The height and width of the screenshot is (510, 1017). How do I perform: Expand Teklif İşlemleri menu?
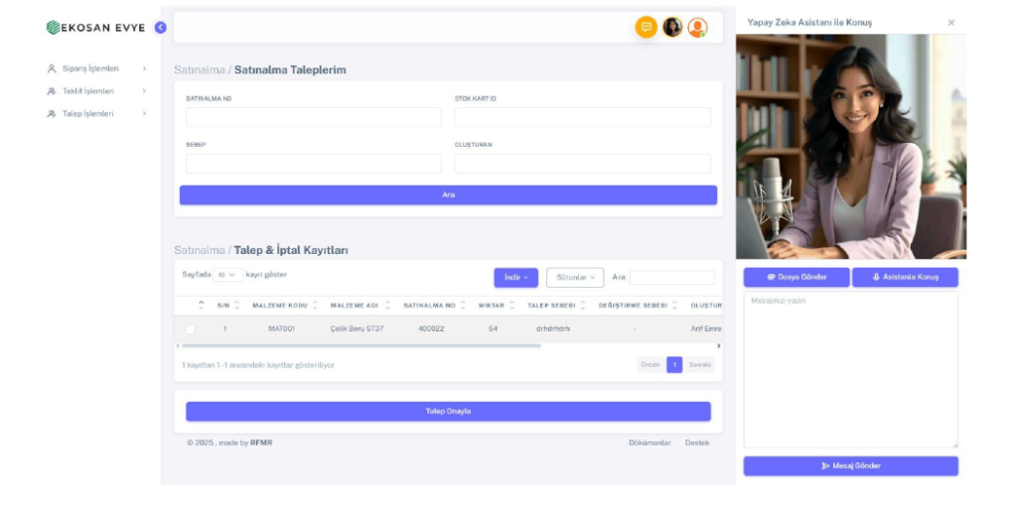click(x=96, y=91)
